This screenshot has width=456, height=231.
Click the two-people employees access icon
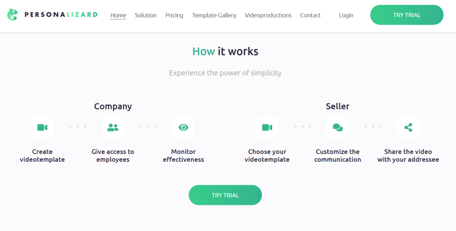coord(113,128)
